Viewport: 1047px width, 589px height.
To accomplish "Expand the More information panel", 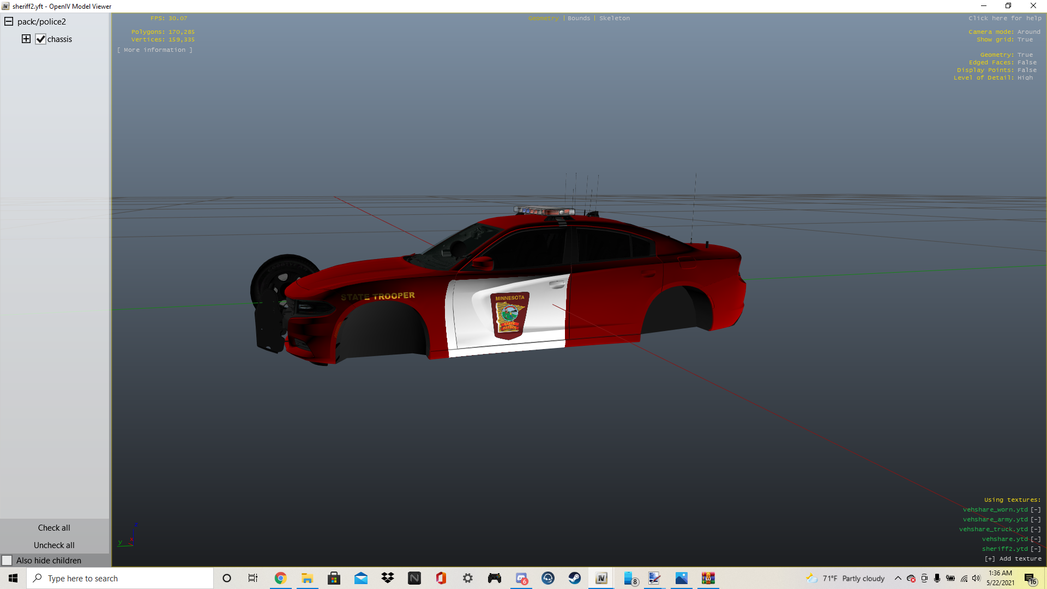I will click(x=154, y=50).
